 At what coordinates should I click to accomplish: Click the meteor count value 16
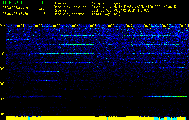click(44, 14)
